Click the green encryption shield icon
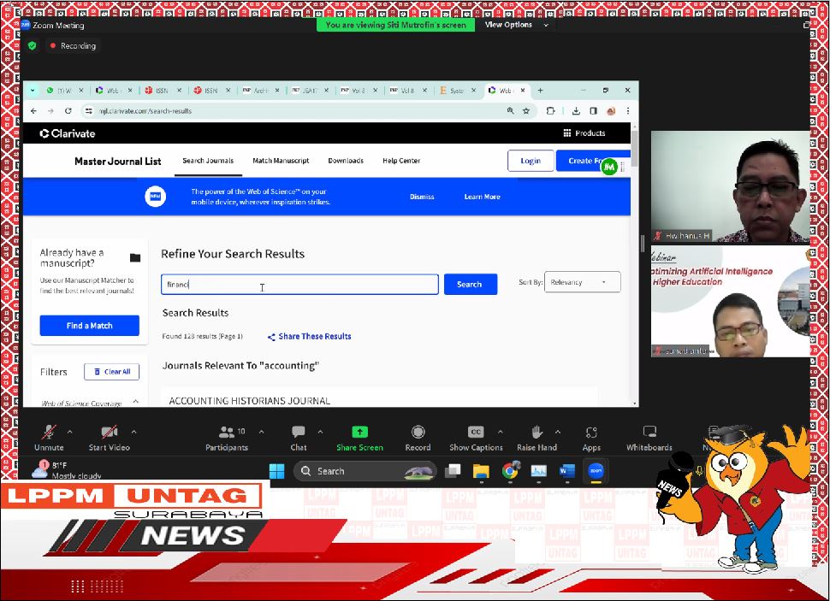Image resolution: width=830 pixels, height=601 pixels. coord(33,46)
